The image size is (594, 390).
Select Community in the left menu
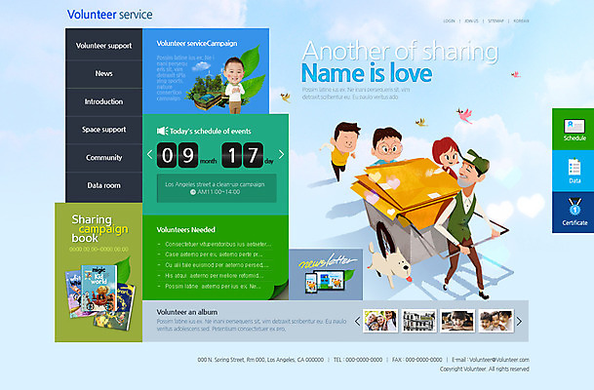click(103, 157)
